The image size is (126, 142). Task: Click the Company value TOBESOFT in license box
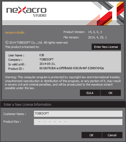[x=46, y=59]
